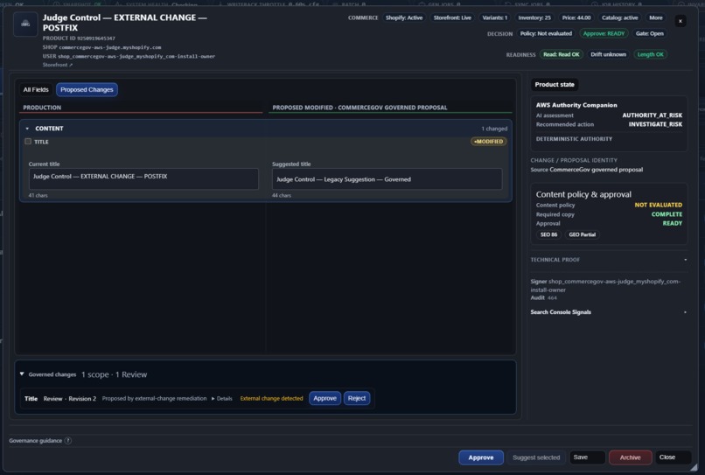Click the Storefront: Live chip
705x475 pixels.
(452, 18)
